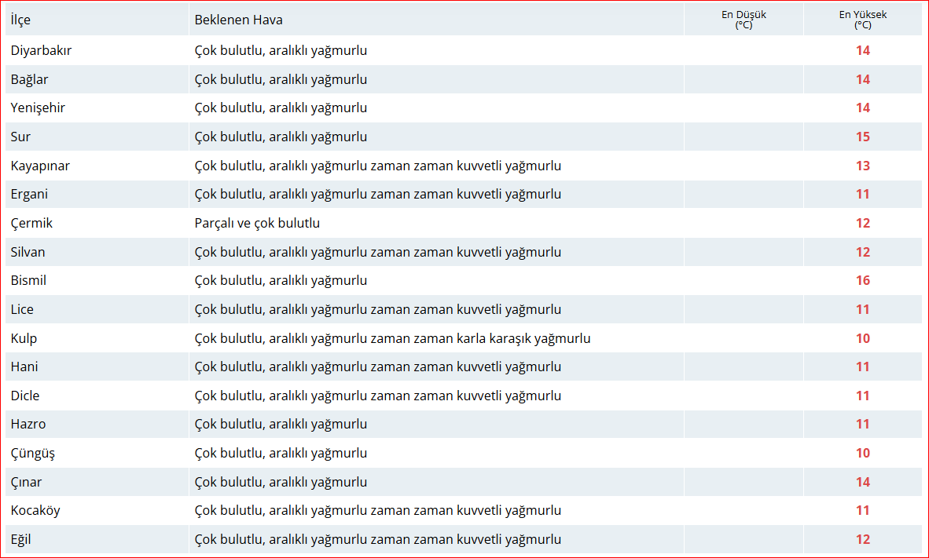Click on Yenişehir in the district list

38,108
